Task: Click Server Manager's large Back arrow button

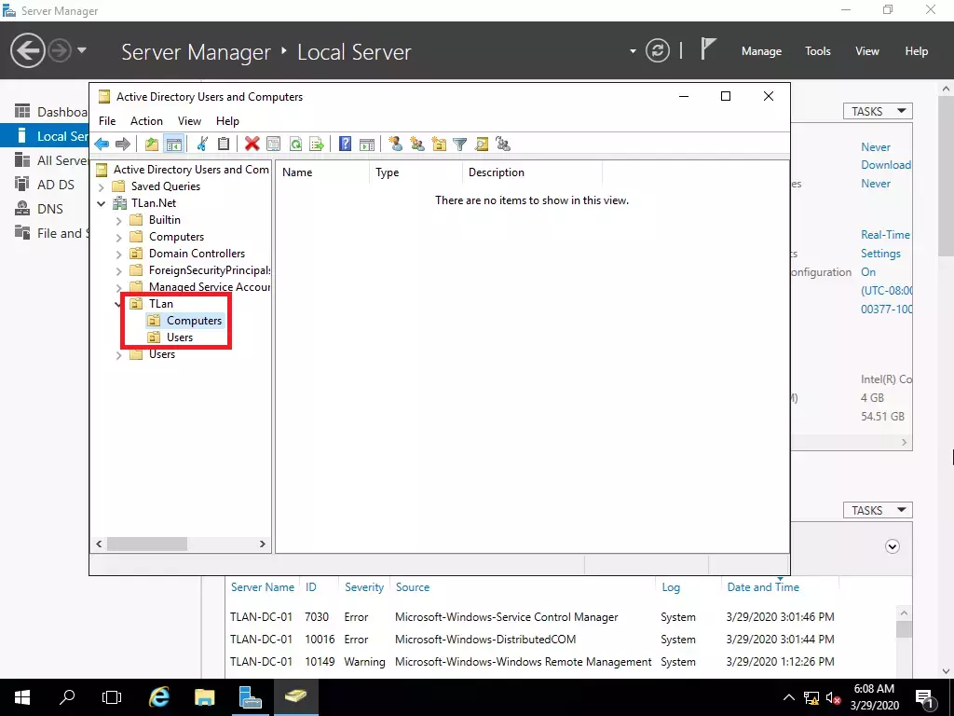Action: click(x=27, y=50)
